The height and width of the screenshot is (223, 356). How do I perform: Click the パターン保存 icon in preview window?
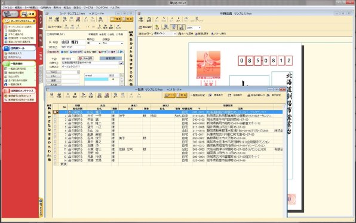[x=219, y=33]
